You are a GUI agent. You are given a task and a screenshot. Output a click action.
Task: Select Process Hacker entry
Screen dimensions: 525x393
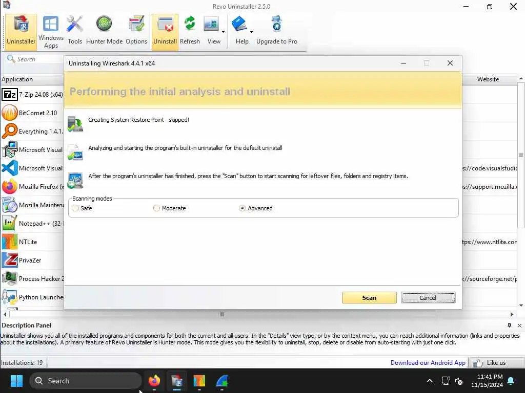[32, 279]
